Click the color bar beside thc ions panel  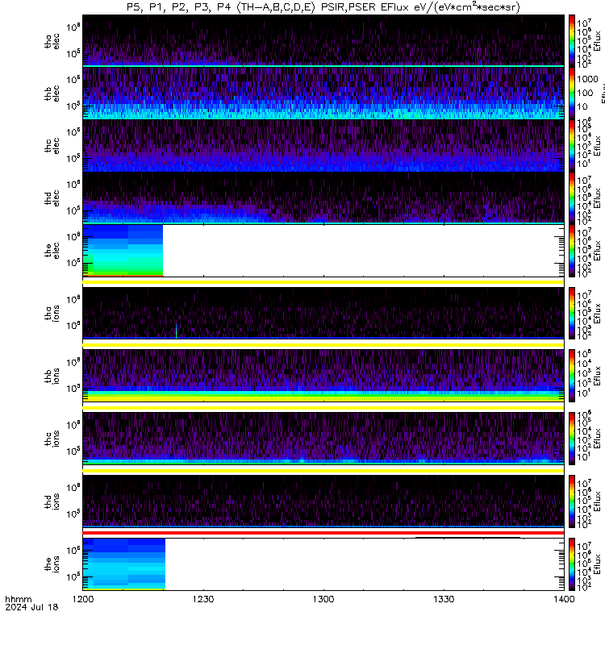[572, 439]
